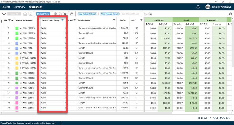Click the horizontal scrollbar left arrow
234x125 pixels.
[x=1, y=113]
